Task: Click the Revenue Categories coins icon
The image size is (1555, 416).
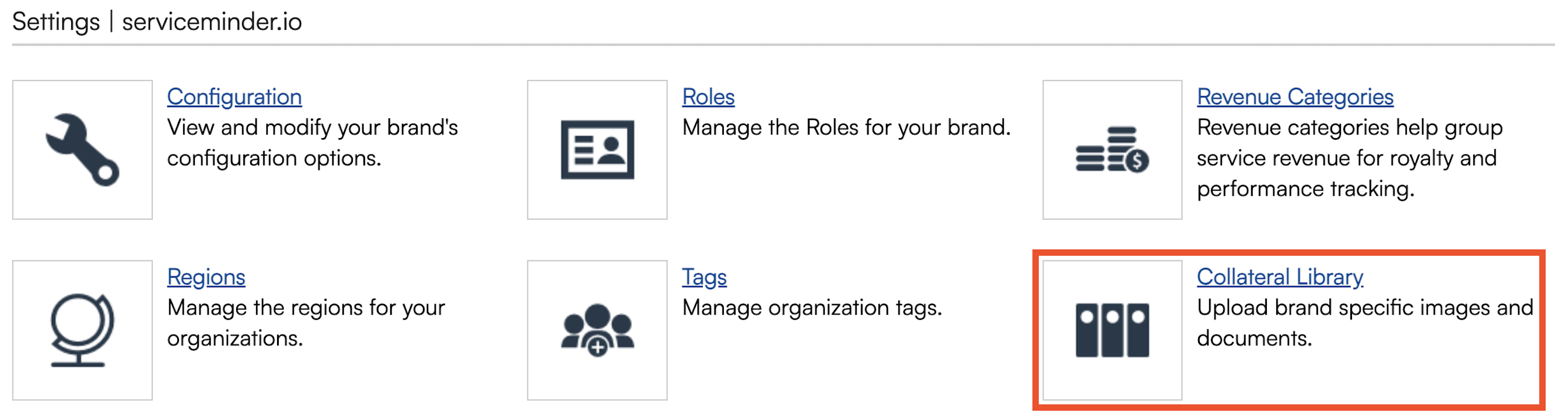Action: click(x=1112, y=150)
